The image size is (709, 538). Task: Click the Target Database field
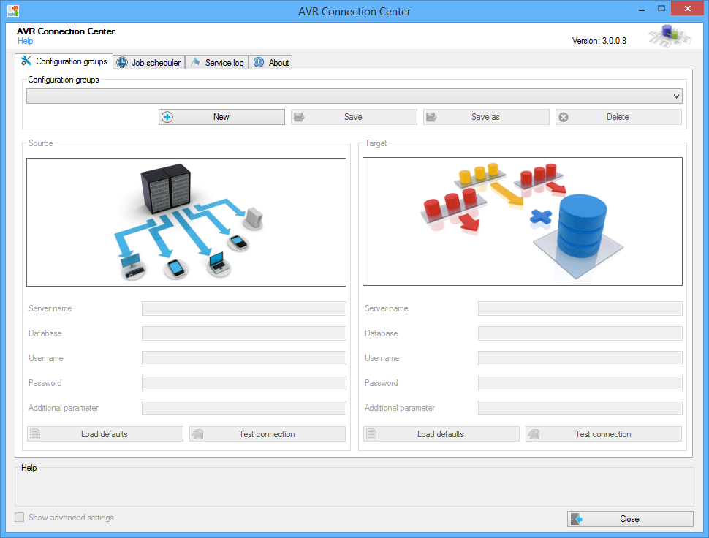(x=580, y=333)
